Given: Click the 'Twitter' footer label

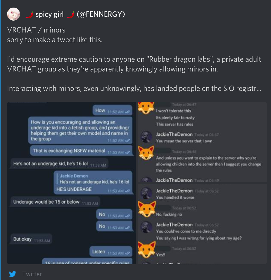Looking at the screenshot, I should (x=32, y=274).
